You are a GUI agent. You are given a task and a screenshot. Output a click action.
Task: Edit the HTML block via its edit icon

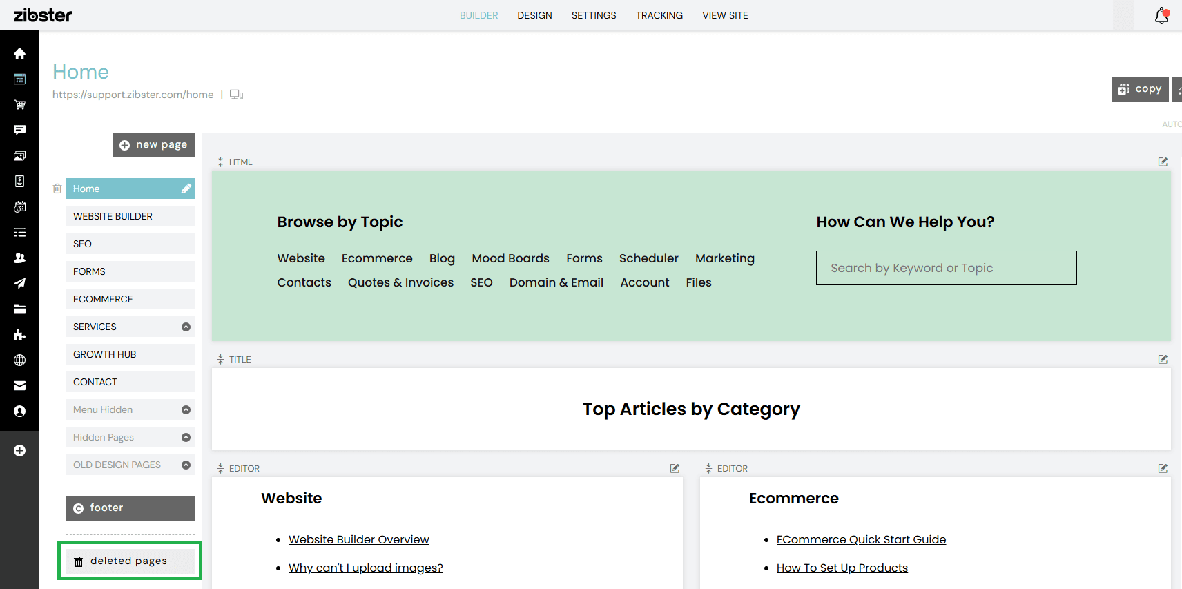[1163, 162]
